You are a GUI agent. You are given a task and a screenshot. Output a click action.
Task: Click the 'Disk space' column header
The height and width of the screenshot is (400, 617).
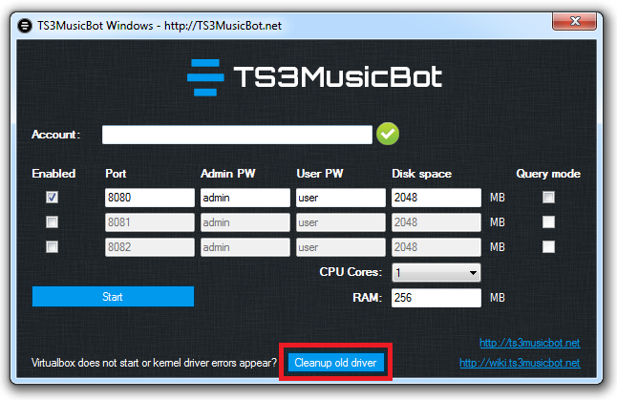(x=421, y=174)
